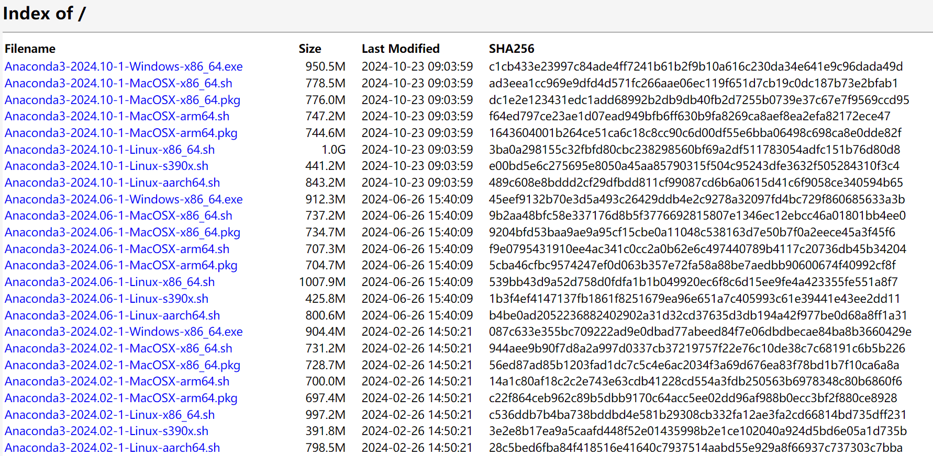Click SHA256 hash starting with b4be0ad2
Screen dimensions: 933x456
click(698, 315)
